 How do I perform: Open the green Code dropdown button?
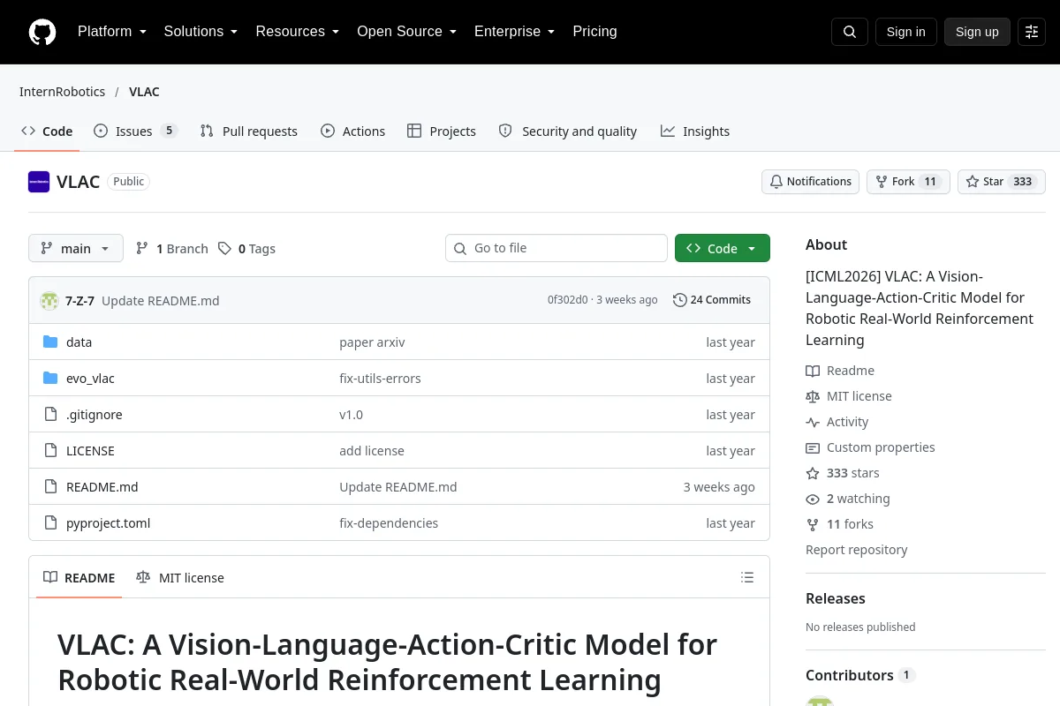[x=723, y=249]
